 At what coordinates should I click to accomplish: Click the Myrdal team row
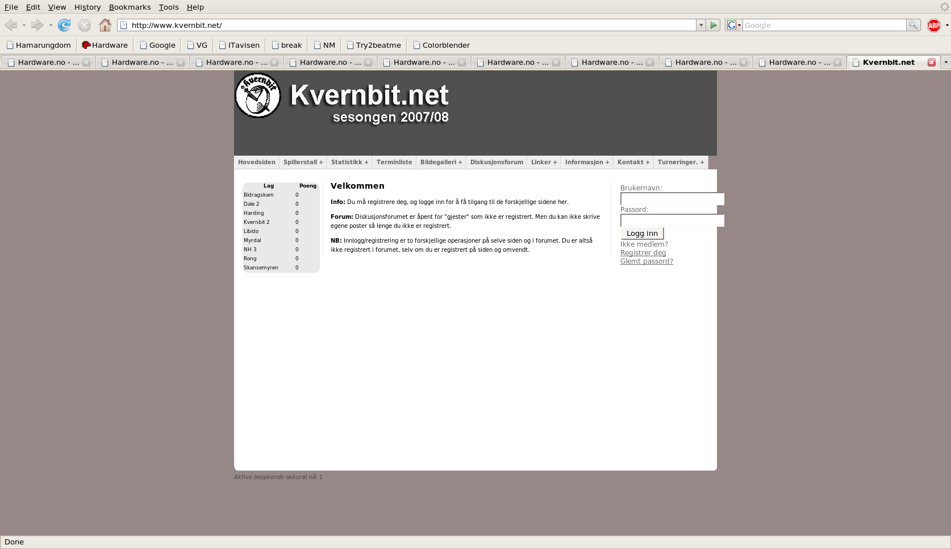(x=281, y=240)
